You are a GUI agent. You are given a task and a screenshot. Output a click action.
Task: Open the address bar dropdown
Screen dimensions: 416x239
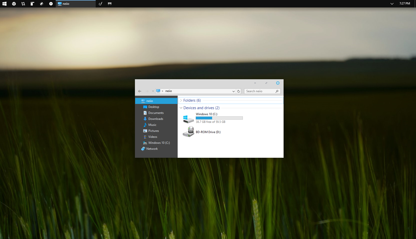233,91
